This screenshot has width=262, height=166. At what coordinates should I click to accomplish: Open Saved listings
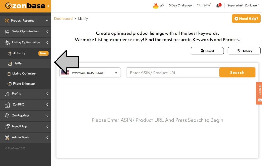coord(207,51)
